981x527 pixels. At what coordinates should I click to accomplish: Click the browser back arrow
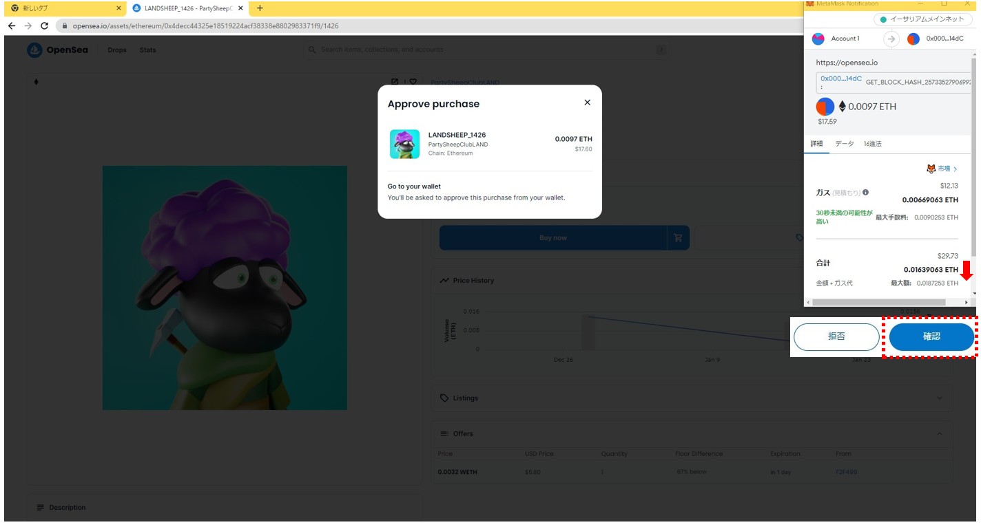click(12, 26)
